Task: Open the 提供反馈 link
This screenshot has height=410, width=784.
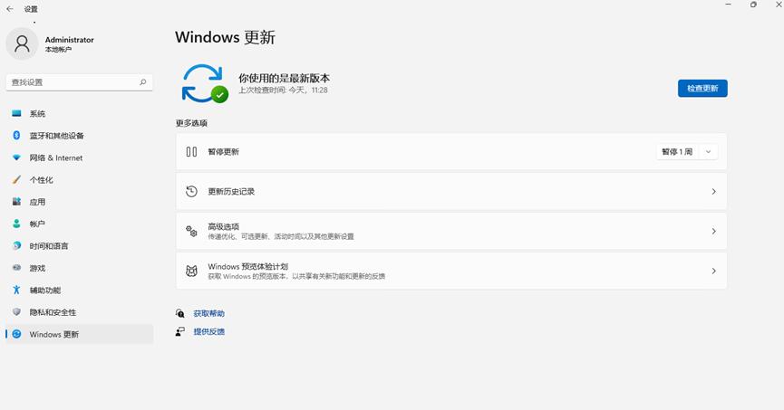Action: [x=209, y=331]
